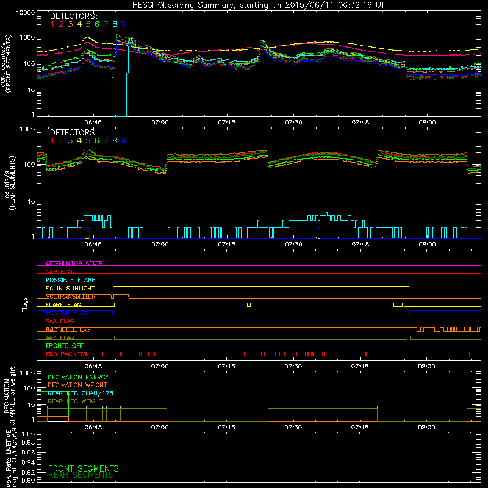Click the 07:45 time label under Flags panel

pos(360,367)
